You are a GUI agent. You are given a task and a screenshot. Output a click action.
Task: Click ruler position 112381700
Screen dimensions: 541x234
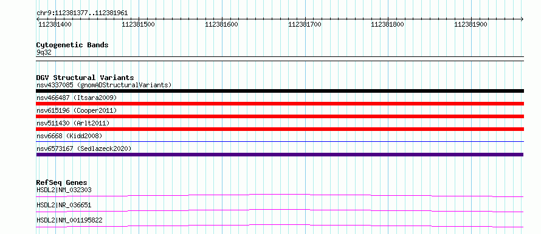pyautogui.click(x=305, y=24)
